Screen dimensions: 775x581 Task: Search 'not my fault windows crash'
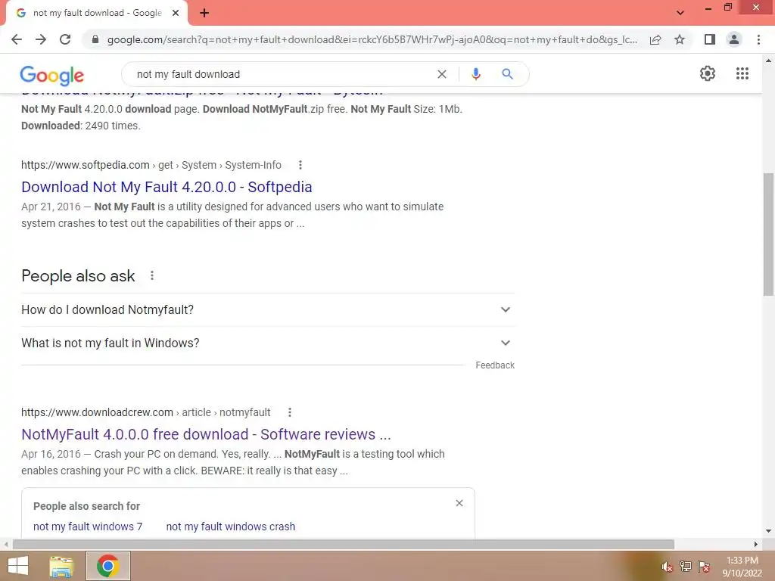[230, 527]
